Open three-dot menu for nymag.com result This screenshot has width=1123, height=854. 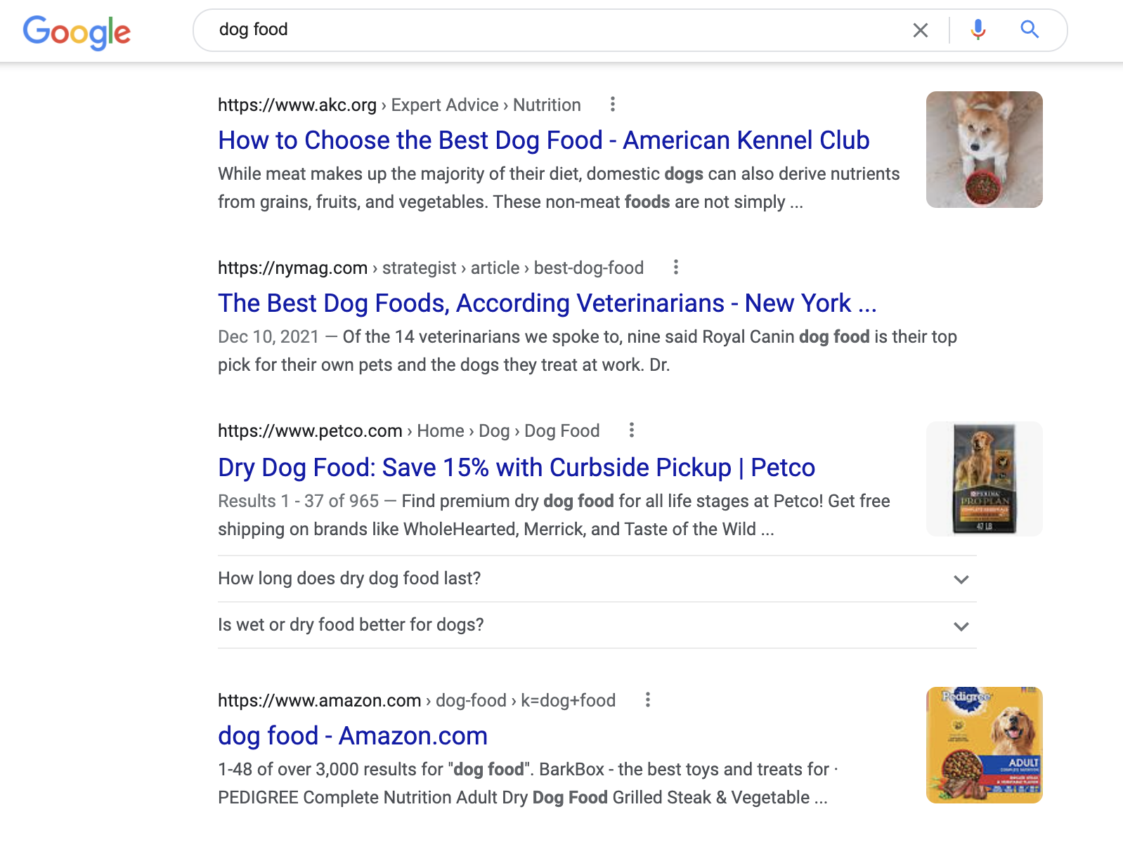[x=675, y=268]
